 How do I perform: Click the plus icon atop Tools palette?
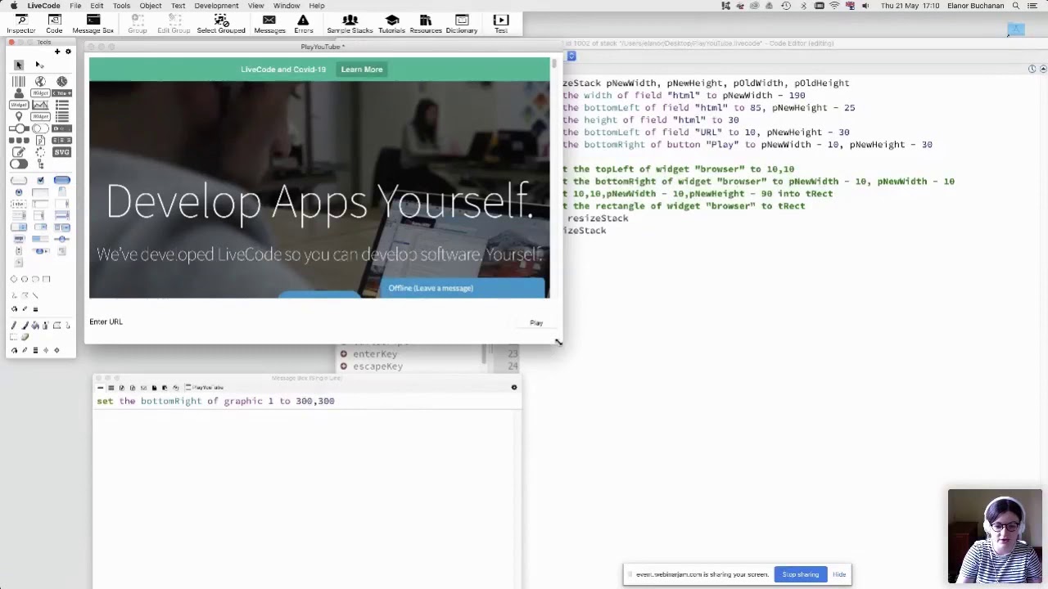point(57,52)
